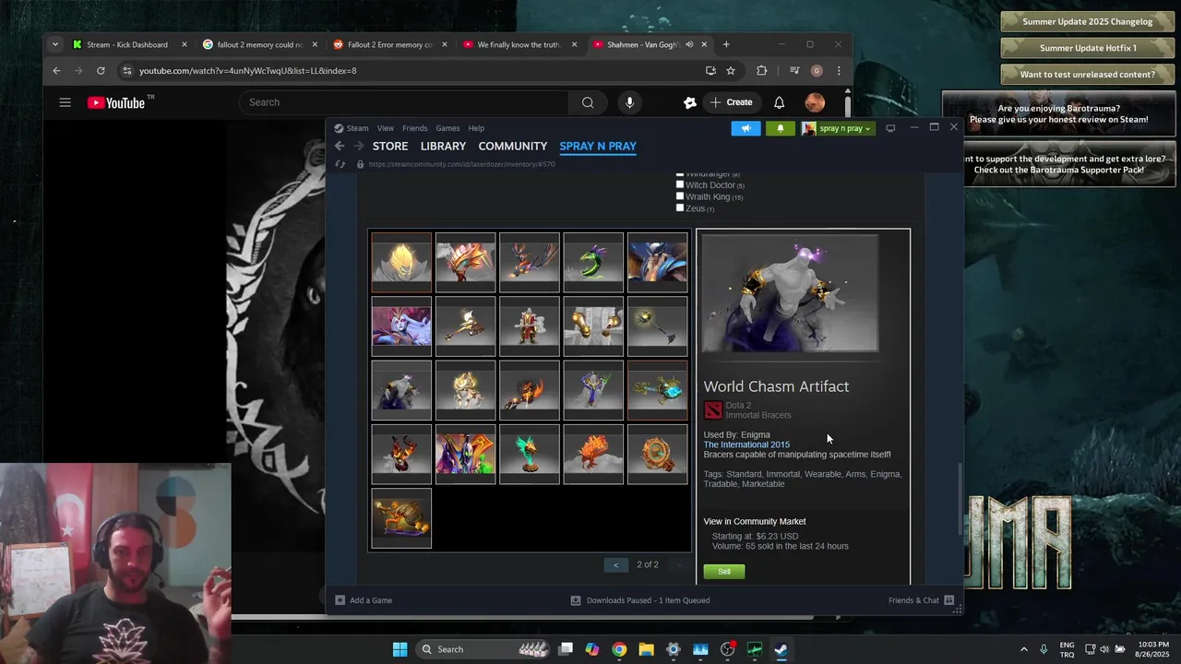Open YouTube account avatar
Viewport: 1181px width, 664px height.
815,102
